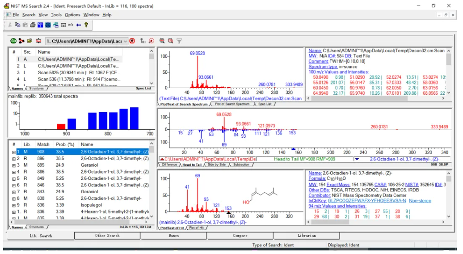Open the Other Search bottom tab
463x254 pixels.
[x=107, y=236]
